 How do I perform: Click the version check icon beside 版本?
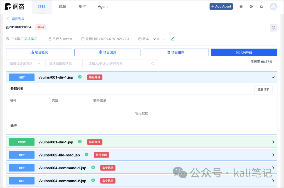140,39
